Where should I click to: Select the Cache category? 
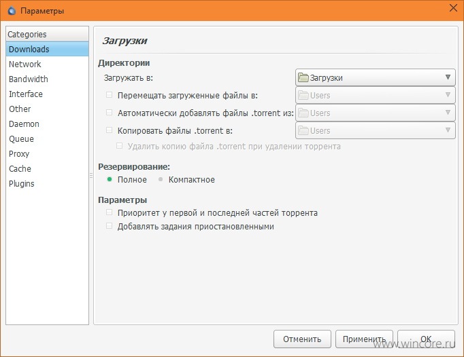click(47, 168)
